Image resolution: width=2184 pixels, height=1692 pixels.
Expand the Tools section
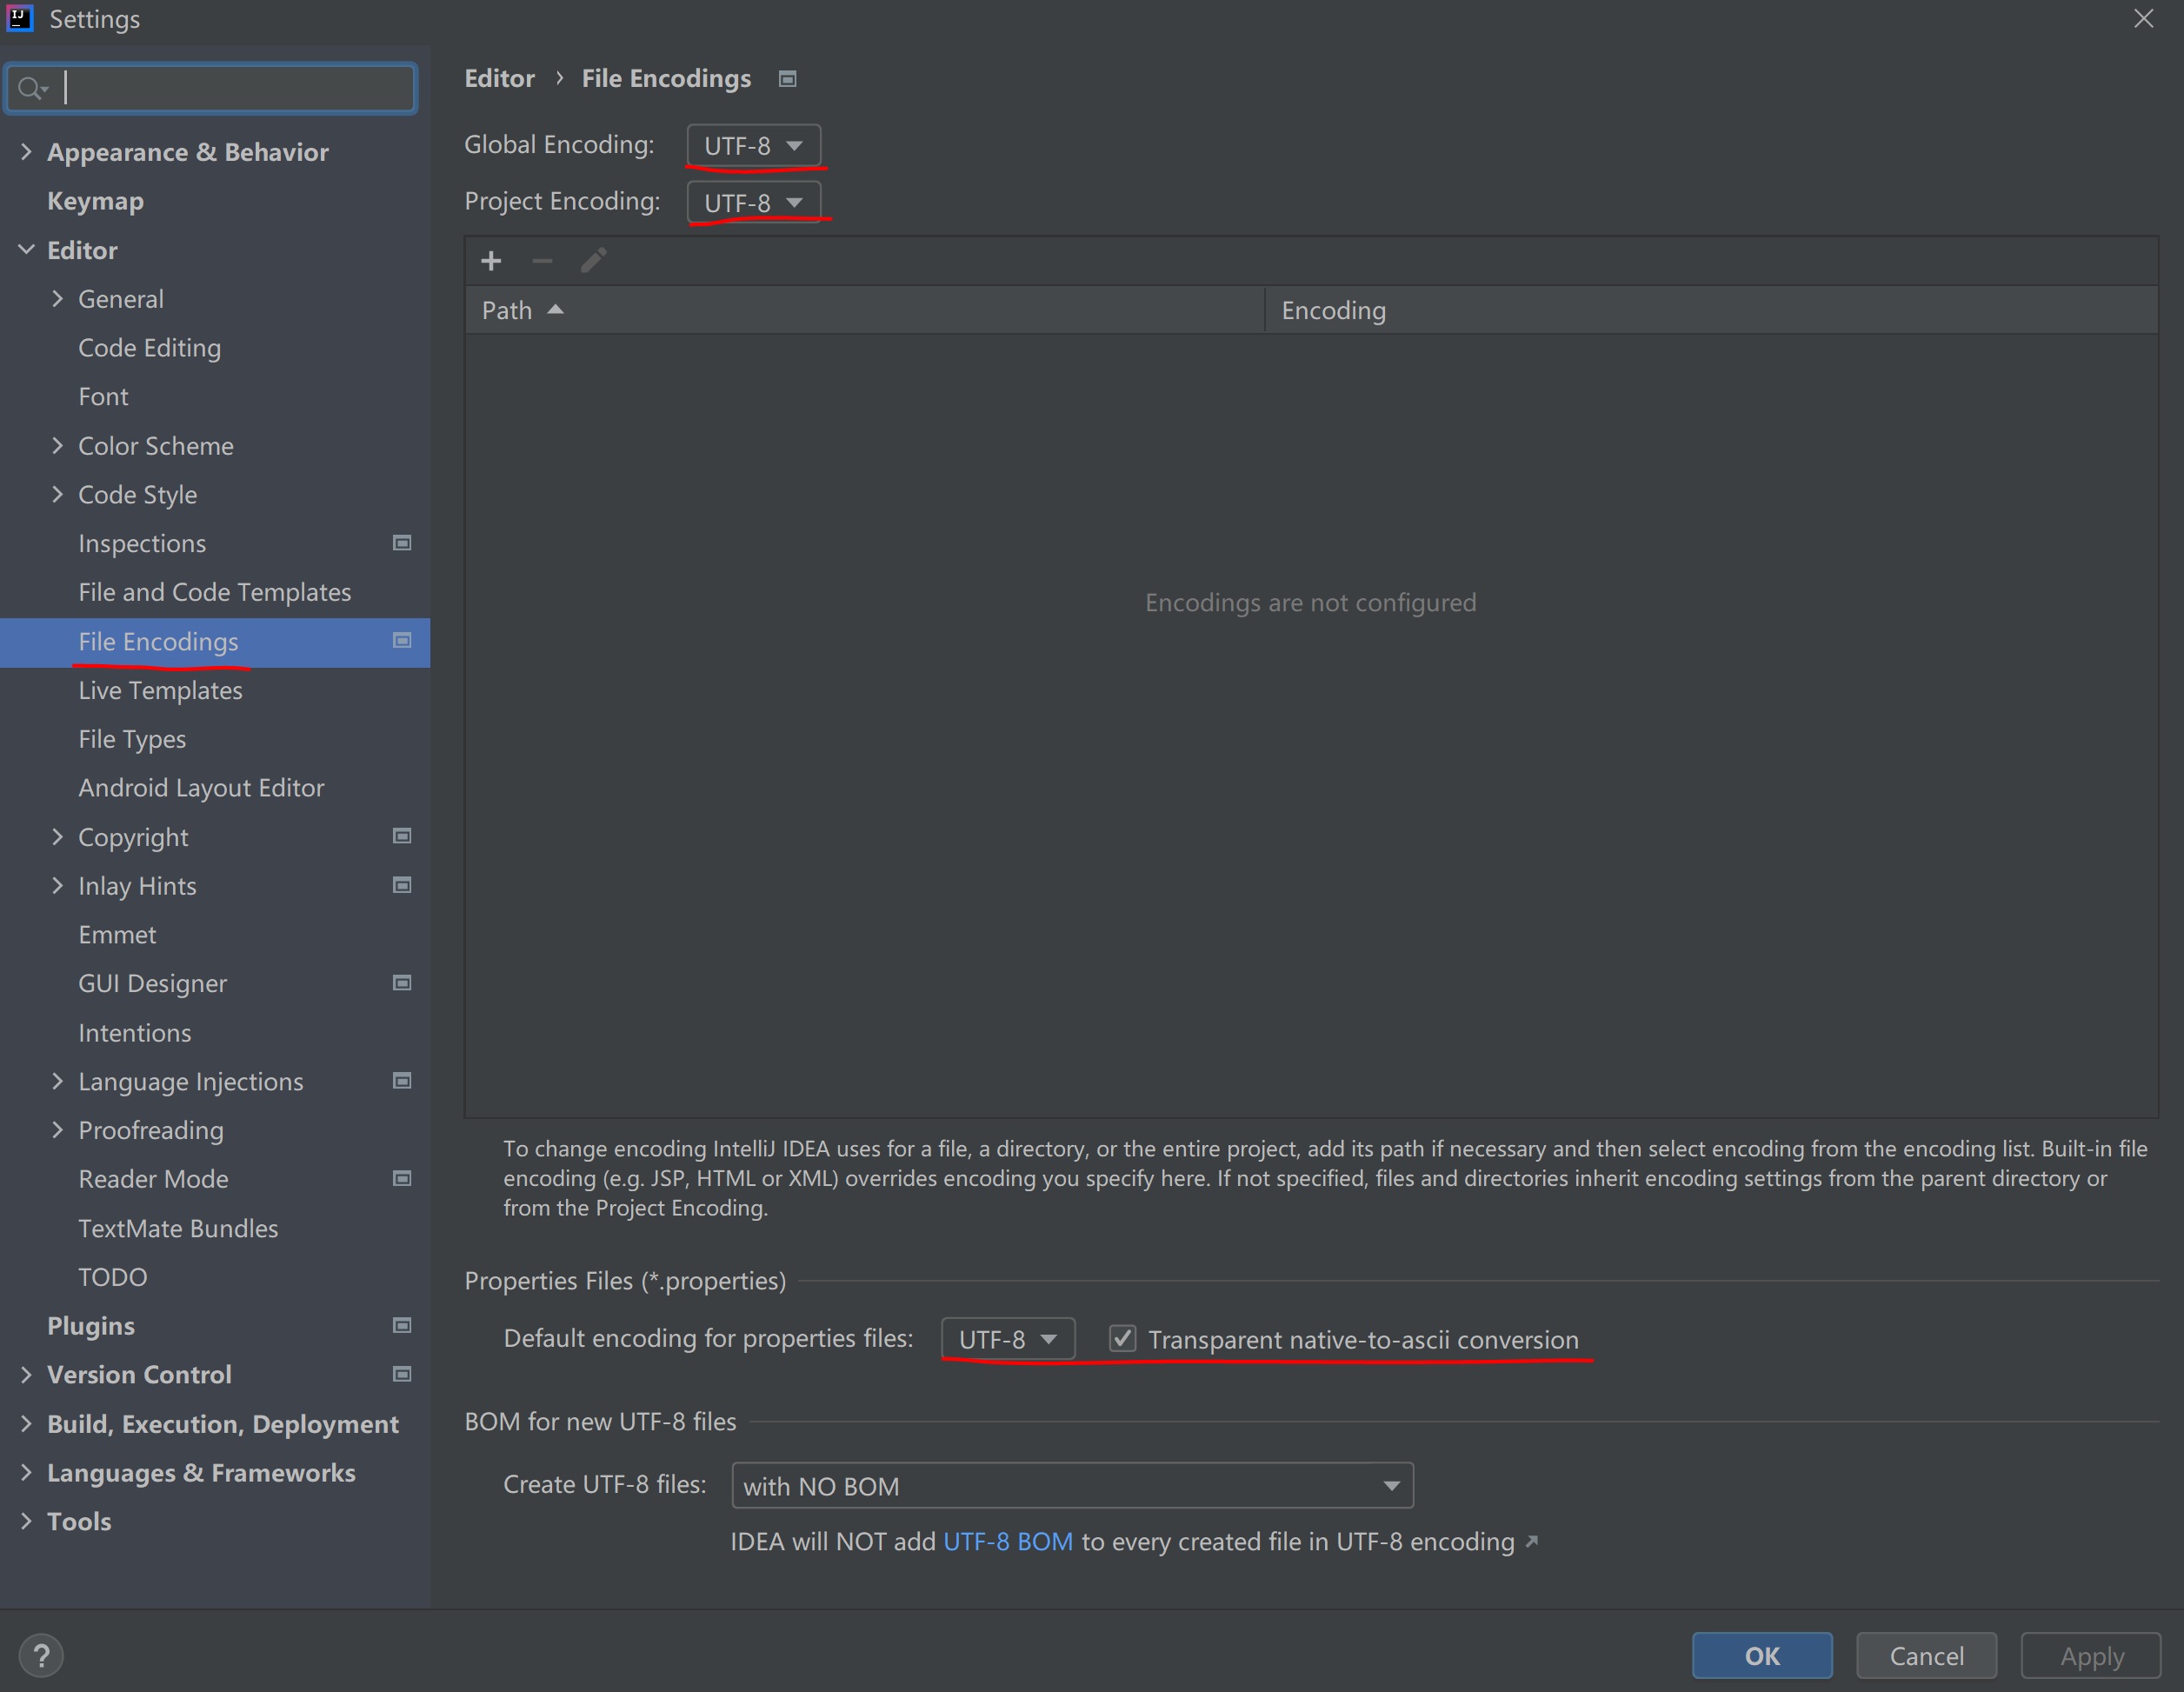click(x=27, y=1521)
